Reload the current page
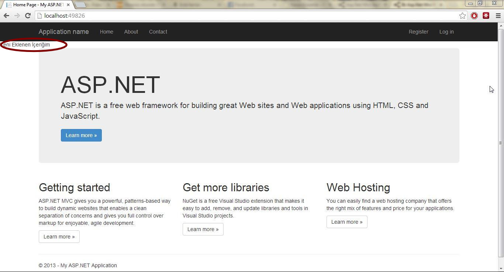This screenshot has width=504, height=272. tap(28, 15)
